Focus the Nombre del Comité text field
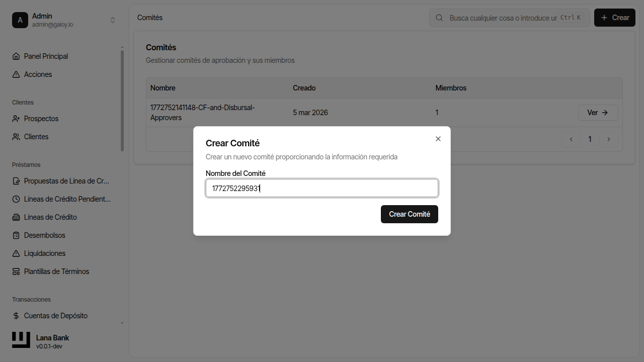This screenshot has width=644, height=362. point(322,189)
